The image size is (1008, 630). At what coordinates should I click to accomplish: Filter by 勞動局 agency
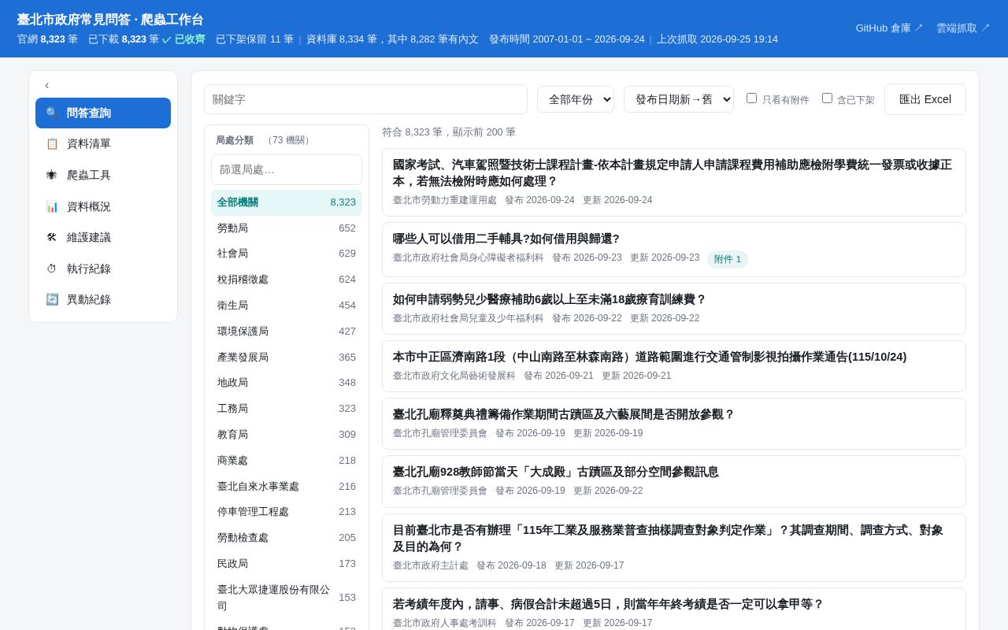point(287,228)
